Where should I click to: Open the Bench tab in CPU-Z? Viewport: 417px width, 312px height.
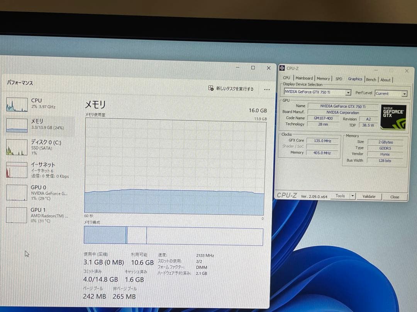(x=371, y=79)
